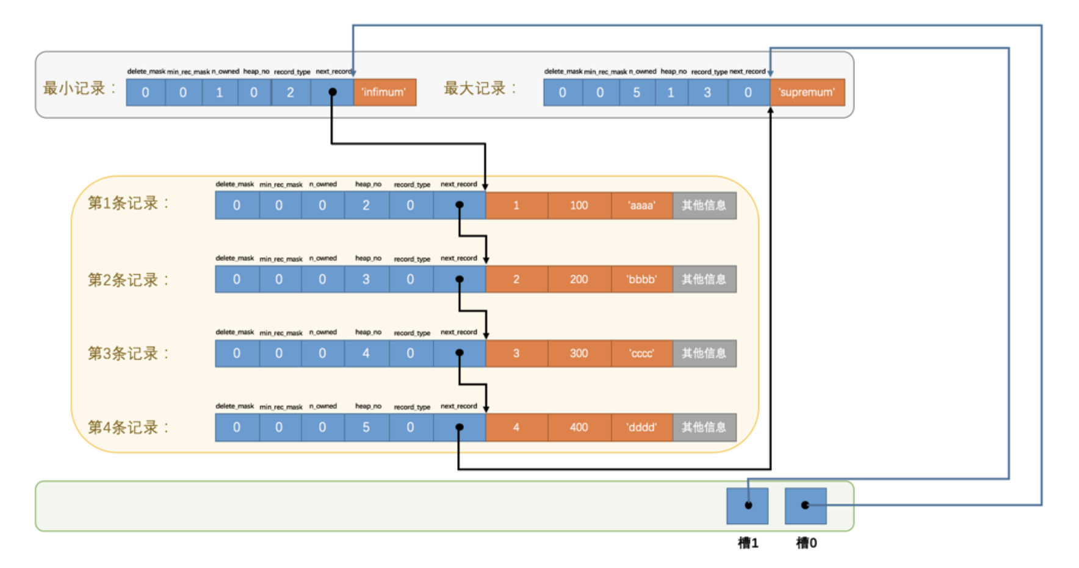The height and width of the screenshot is (568, 1079).
Task: Select the 'cccc' data cell
Action: click(641, 353)
